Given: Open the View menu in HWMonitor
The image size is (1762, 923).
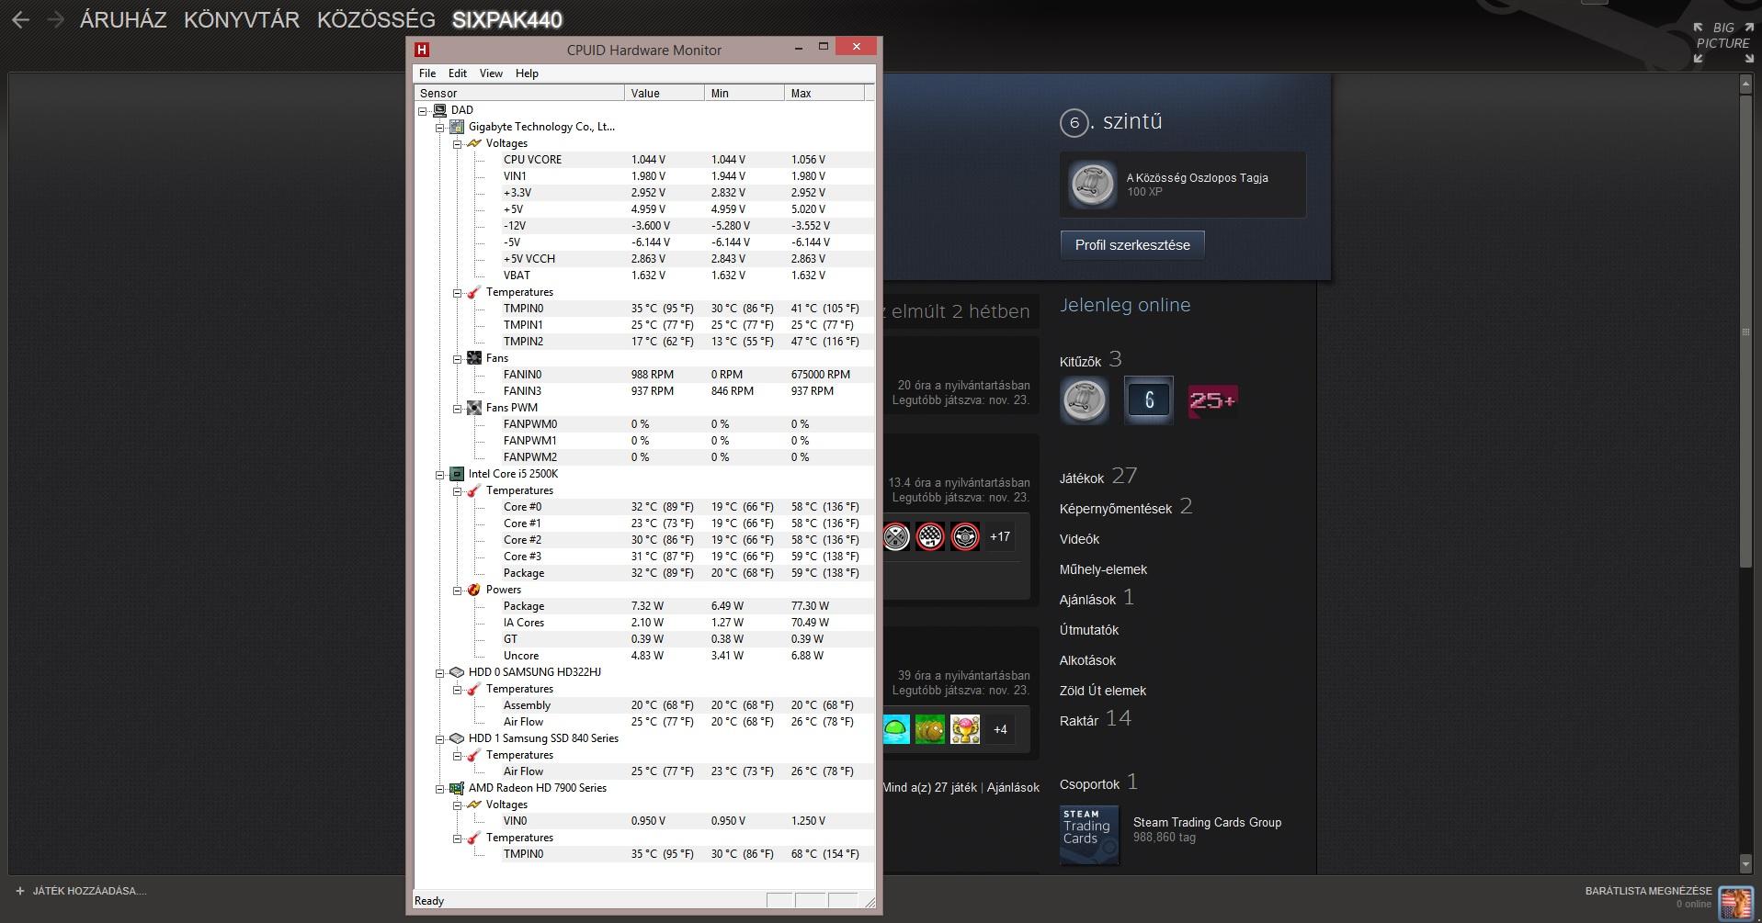Looking at the screenshot, I should click(491, 73).
